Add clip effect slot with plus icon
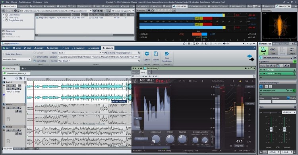298x155 pixels. coord(261,77)
